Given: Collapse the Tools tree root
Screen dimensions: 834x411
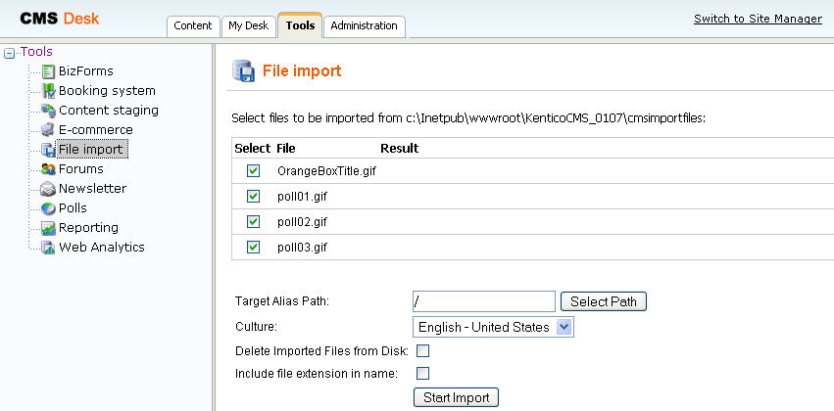Looking at the screenshot, I should pos(9,53).
